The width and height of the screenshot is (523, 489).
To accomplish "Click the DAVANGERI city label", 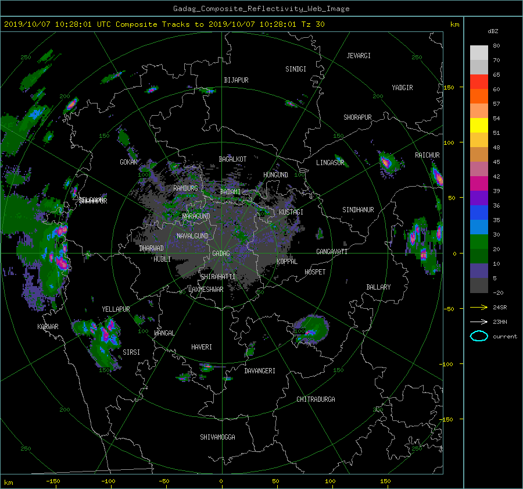I will (x=260, y=371).
